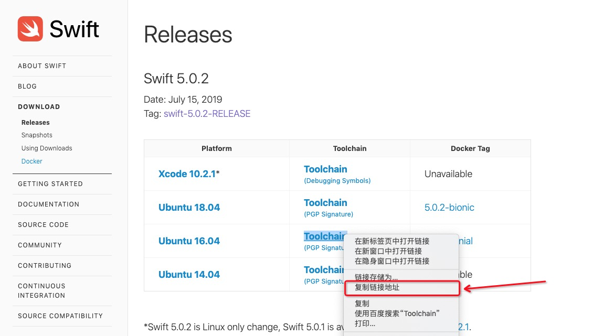This screenshot has width=604, height=336.
Task: Click 打印... in the context menu
Action: pyautogui.click(x=365, y=324)
